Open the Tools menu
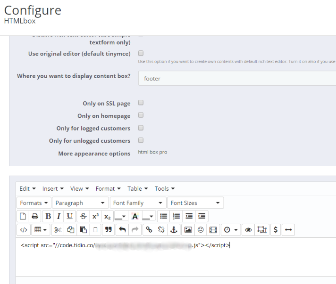 coord(165,188)
